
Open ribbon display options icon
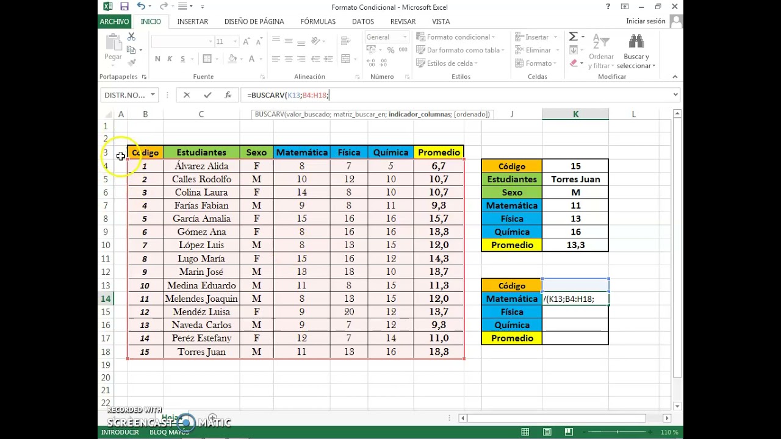(625, 7)
